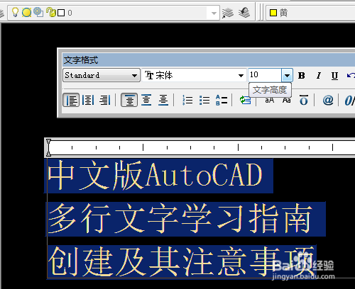The width and height of the screenshot is (355, 289).
Task: Click the 文字格式 toolbar title bar
Action: 209,59
